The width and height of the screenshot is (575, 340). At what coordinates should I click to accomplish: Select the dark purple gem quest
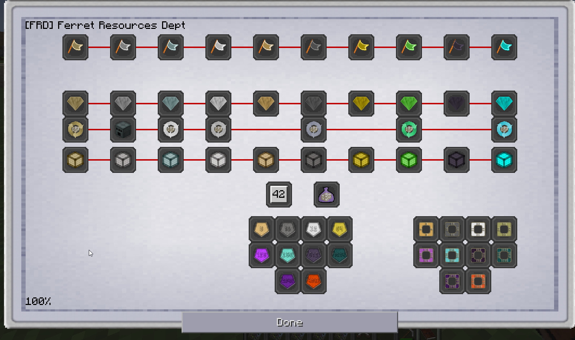[457, 104]
